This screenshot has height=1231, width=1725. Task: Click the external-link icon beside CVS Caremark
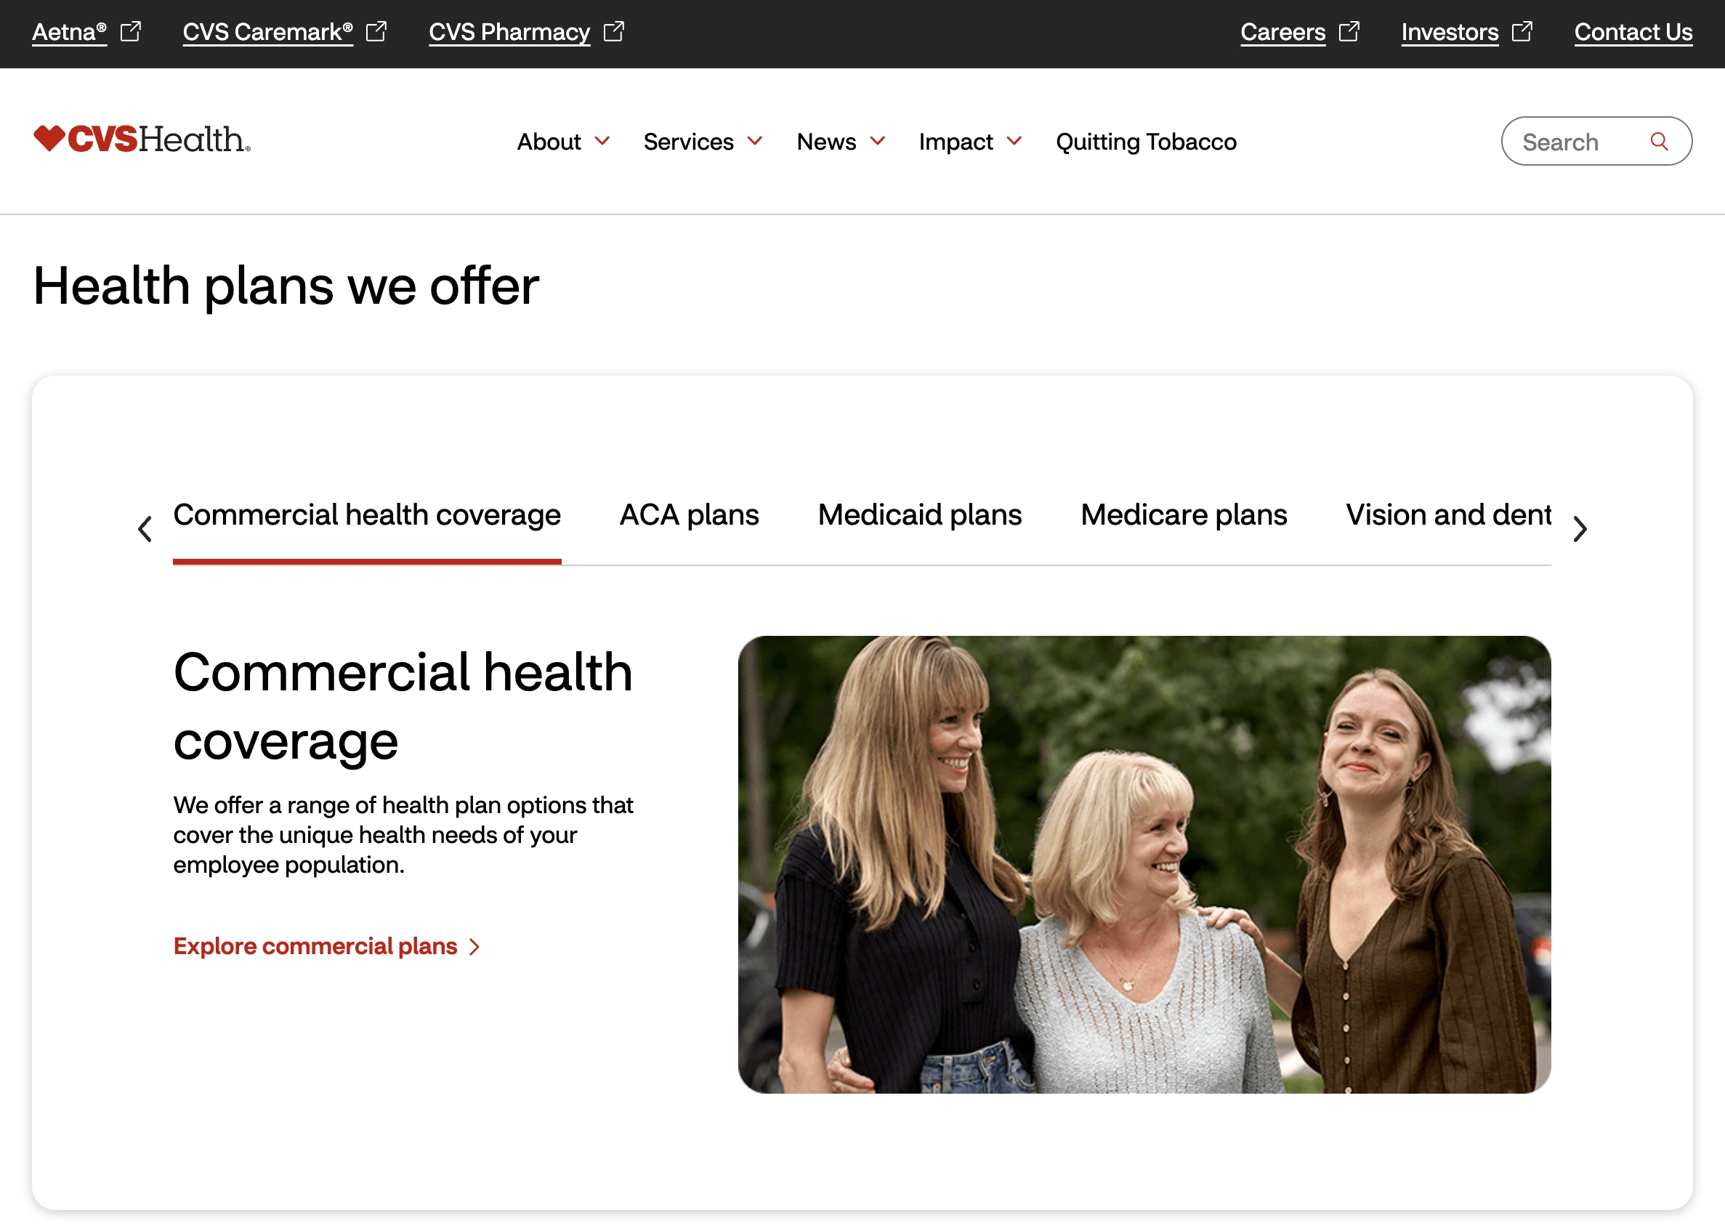tap(376, 31)
